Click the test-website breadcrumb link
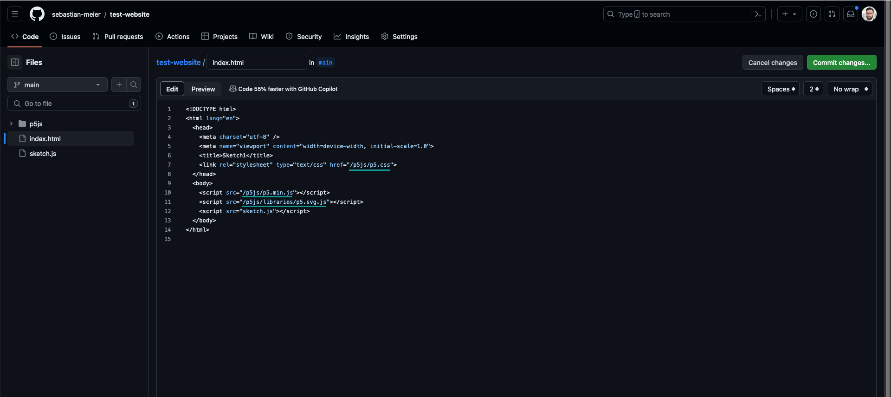This screenshot has width=891, height=397. point(178,62)
